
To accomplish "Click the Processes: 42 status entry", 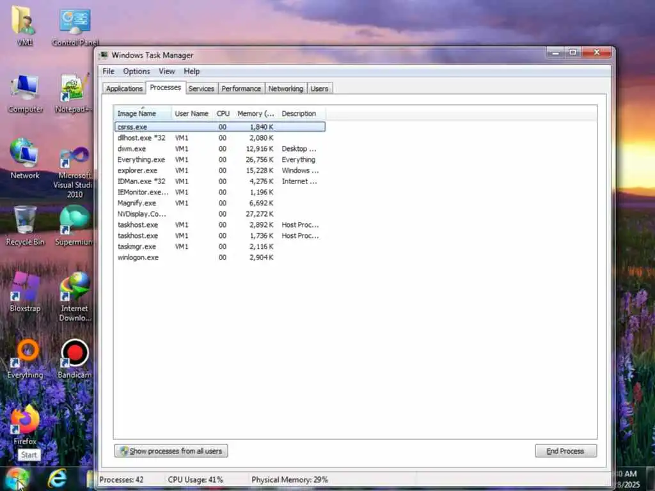I will 122,479.
